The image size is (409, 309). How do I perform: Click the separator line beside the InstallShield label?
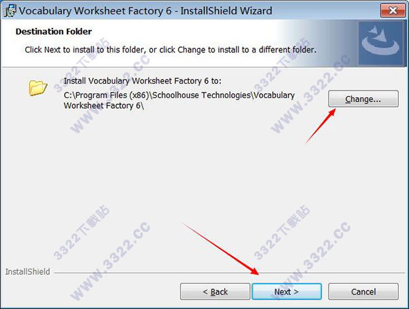tap(229, 273)
